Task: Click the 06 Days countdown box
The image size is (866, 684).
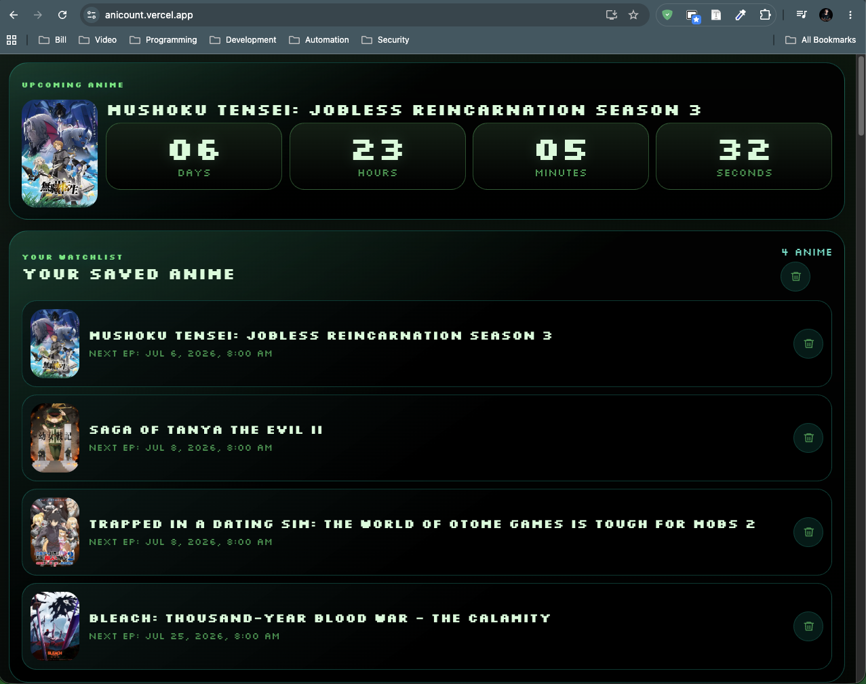Action: (x=194, y=156)
